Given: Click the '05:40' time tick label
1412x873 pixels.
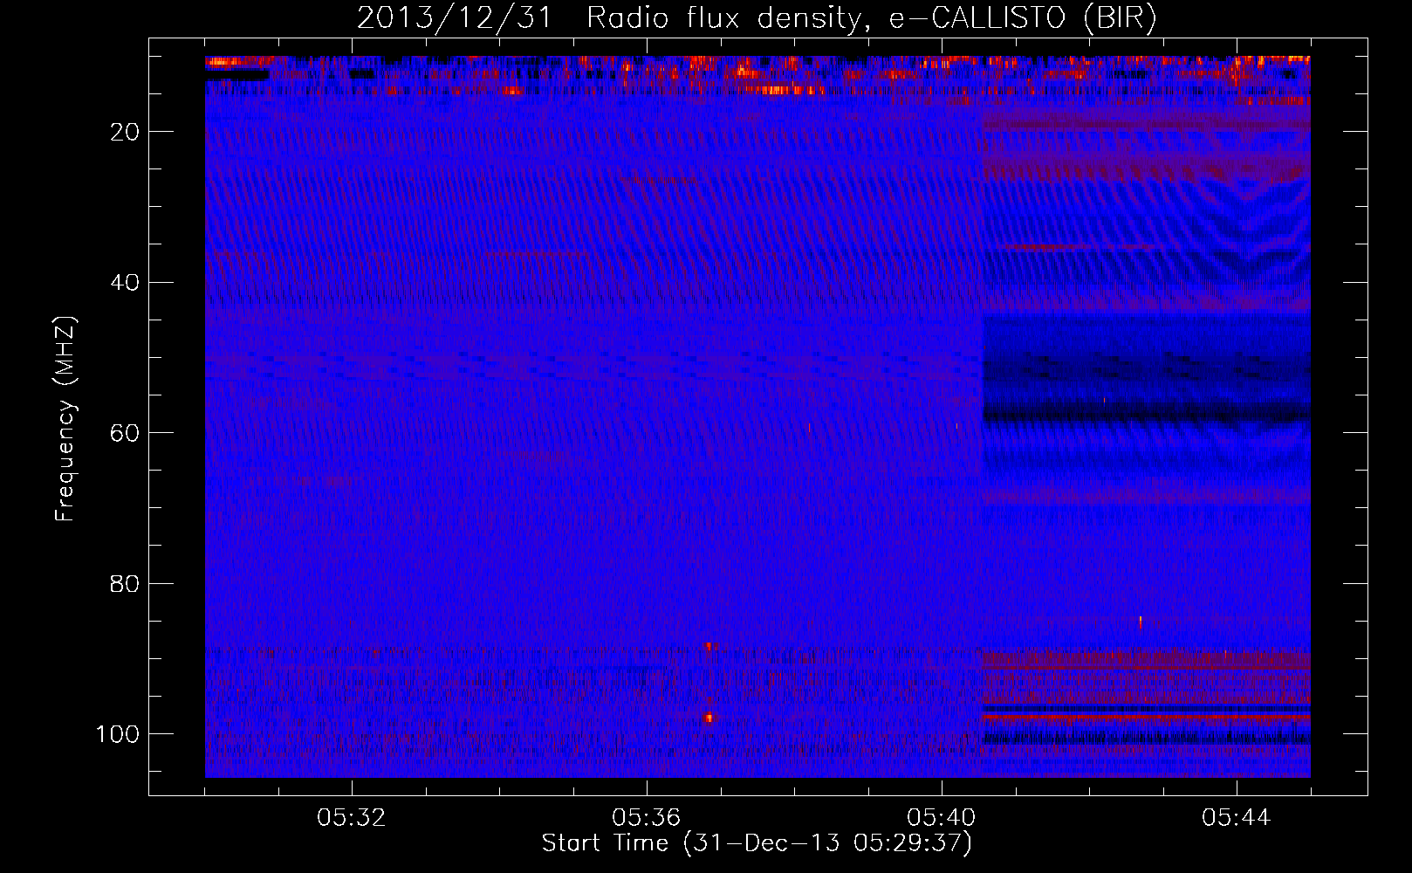Looking at the screenshot, I should 942,818.
